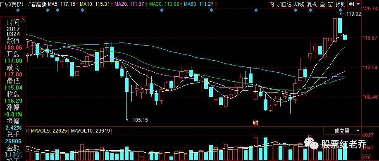
Task: Click the 长春高新 stock name
Action: [36, 4]
